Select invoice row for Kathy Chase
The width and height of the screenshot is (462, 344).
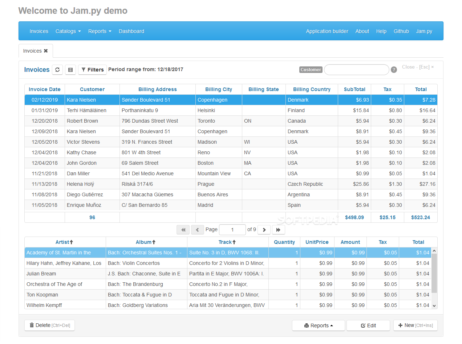tap(231, 152)
